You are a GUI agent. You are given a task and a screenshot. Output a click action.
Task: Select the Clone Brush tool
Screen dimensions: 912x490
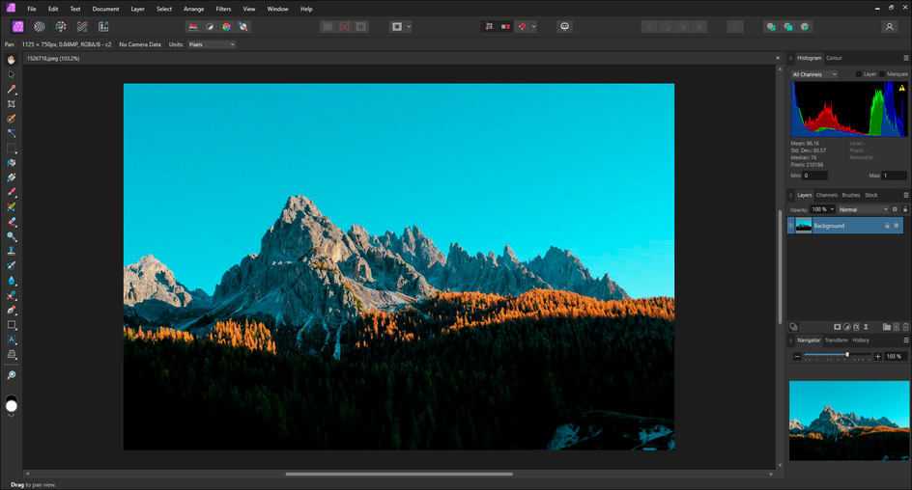pyautogui.click(x=11, y=252)
